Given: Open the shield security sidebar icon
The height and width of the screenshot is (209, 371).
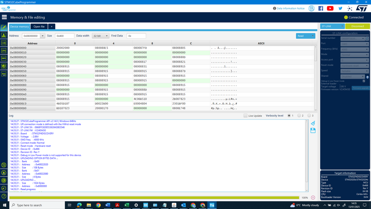Looking at the screenshot, I should pos(4,66).
